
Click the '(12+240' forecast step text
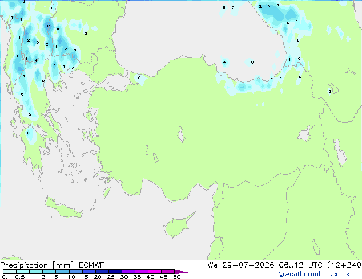coord(344,265)
